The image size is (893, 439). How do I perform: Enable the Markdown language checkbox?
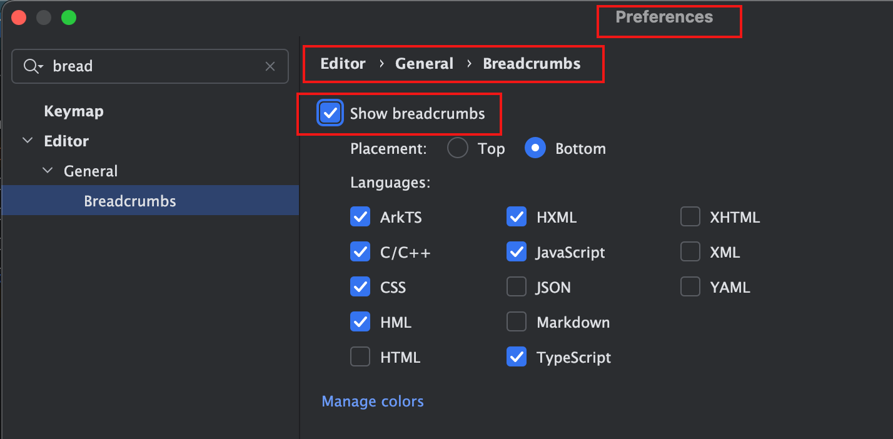click(517, 322)
